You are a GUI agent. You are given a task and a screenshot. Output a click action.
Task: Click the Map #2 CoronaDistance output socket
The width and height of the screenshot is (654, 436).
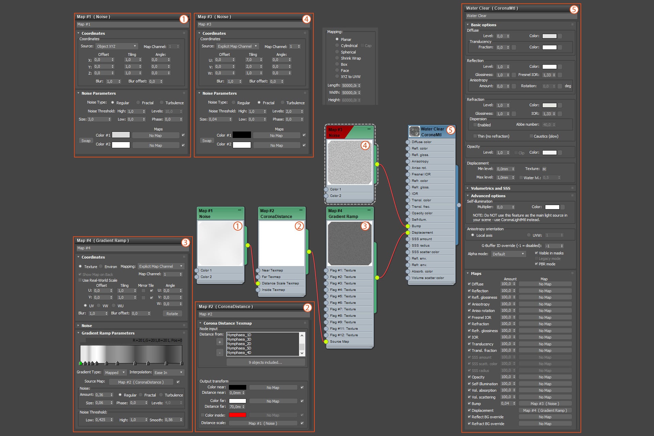click(309, 252)
